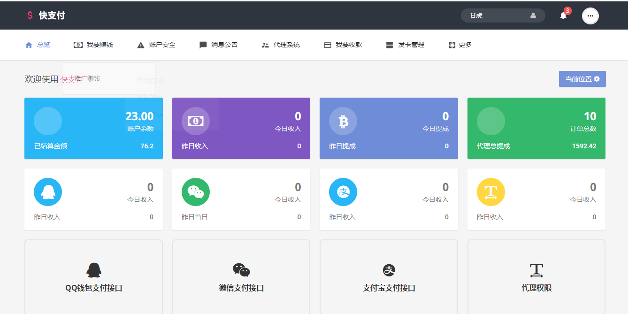Click the warning triangle icon beside 账户安全
The height and width of the screenshot is (314, 628).
coord(141,45)
